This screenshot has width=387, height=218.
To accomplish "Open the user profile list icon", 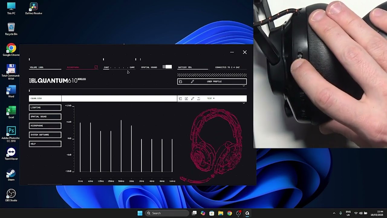I will tap(180, 81).
